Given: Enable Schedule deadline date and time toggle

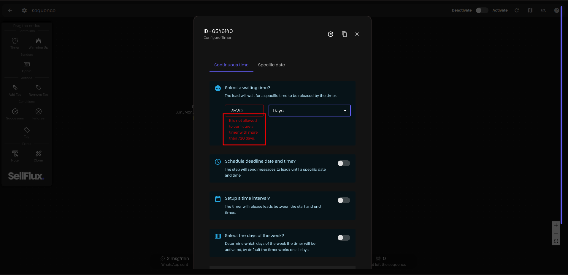Looking at the screenshot, I should [344, 163].
